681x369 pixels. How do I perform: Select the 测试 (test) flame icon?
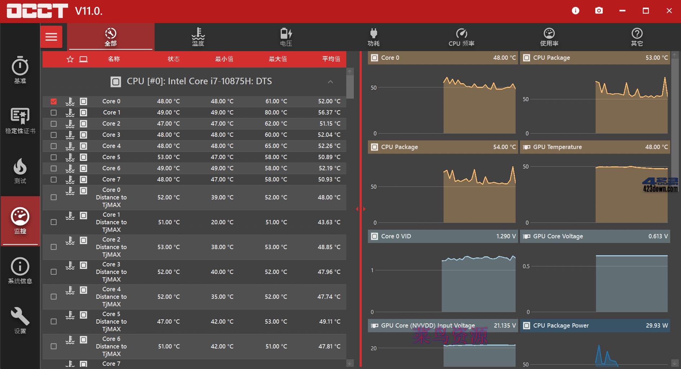coord(20,171)
